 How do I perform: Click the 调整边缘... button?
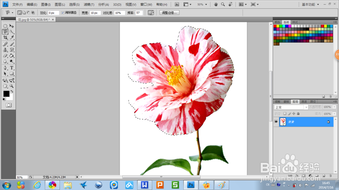pos(169,13)
